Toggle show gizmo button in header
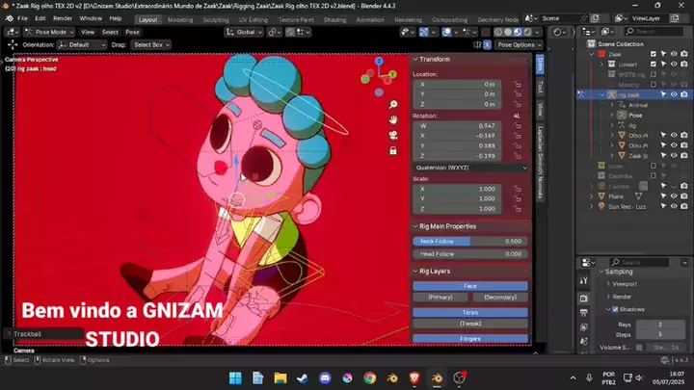This screenshot has height=390, width=694. click(424, 32)
